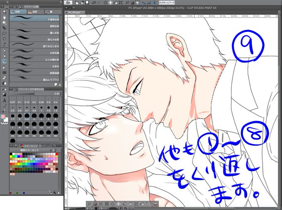Select the Eraser tool
This screenshot has height=210, width=282.
point(4,78)
